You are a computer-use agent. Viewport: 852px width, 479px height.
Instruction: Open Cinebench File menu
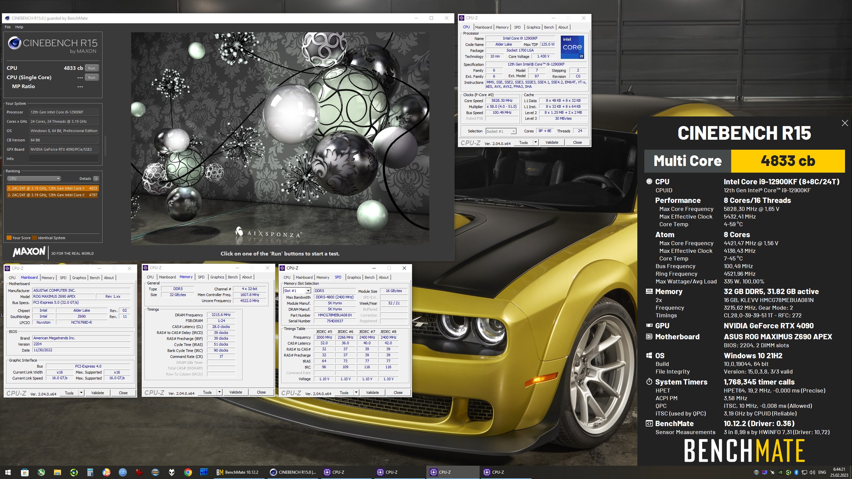point(8,27)
